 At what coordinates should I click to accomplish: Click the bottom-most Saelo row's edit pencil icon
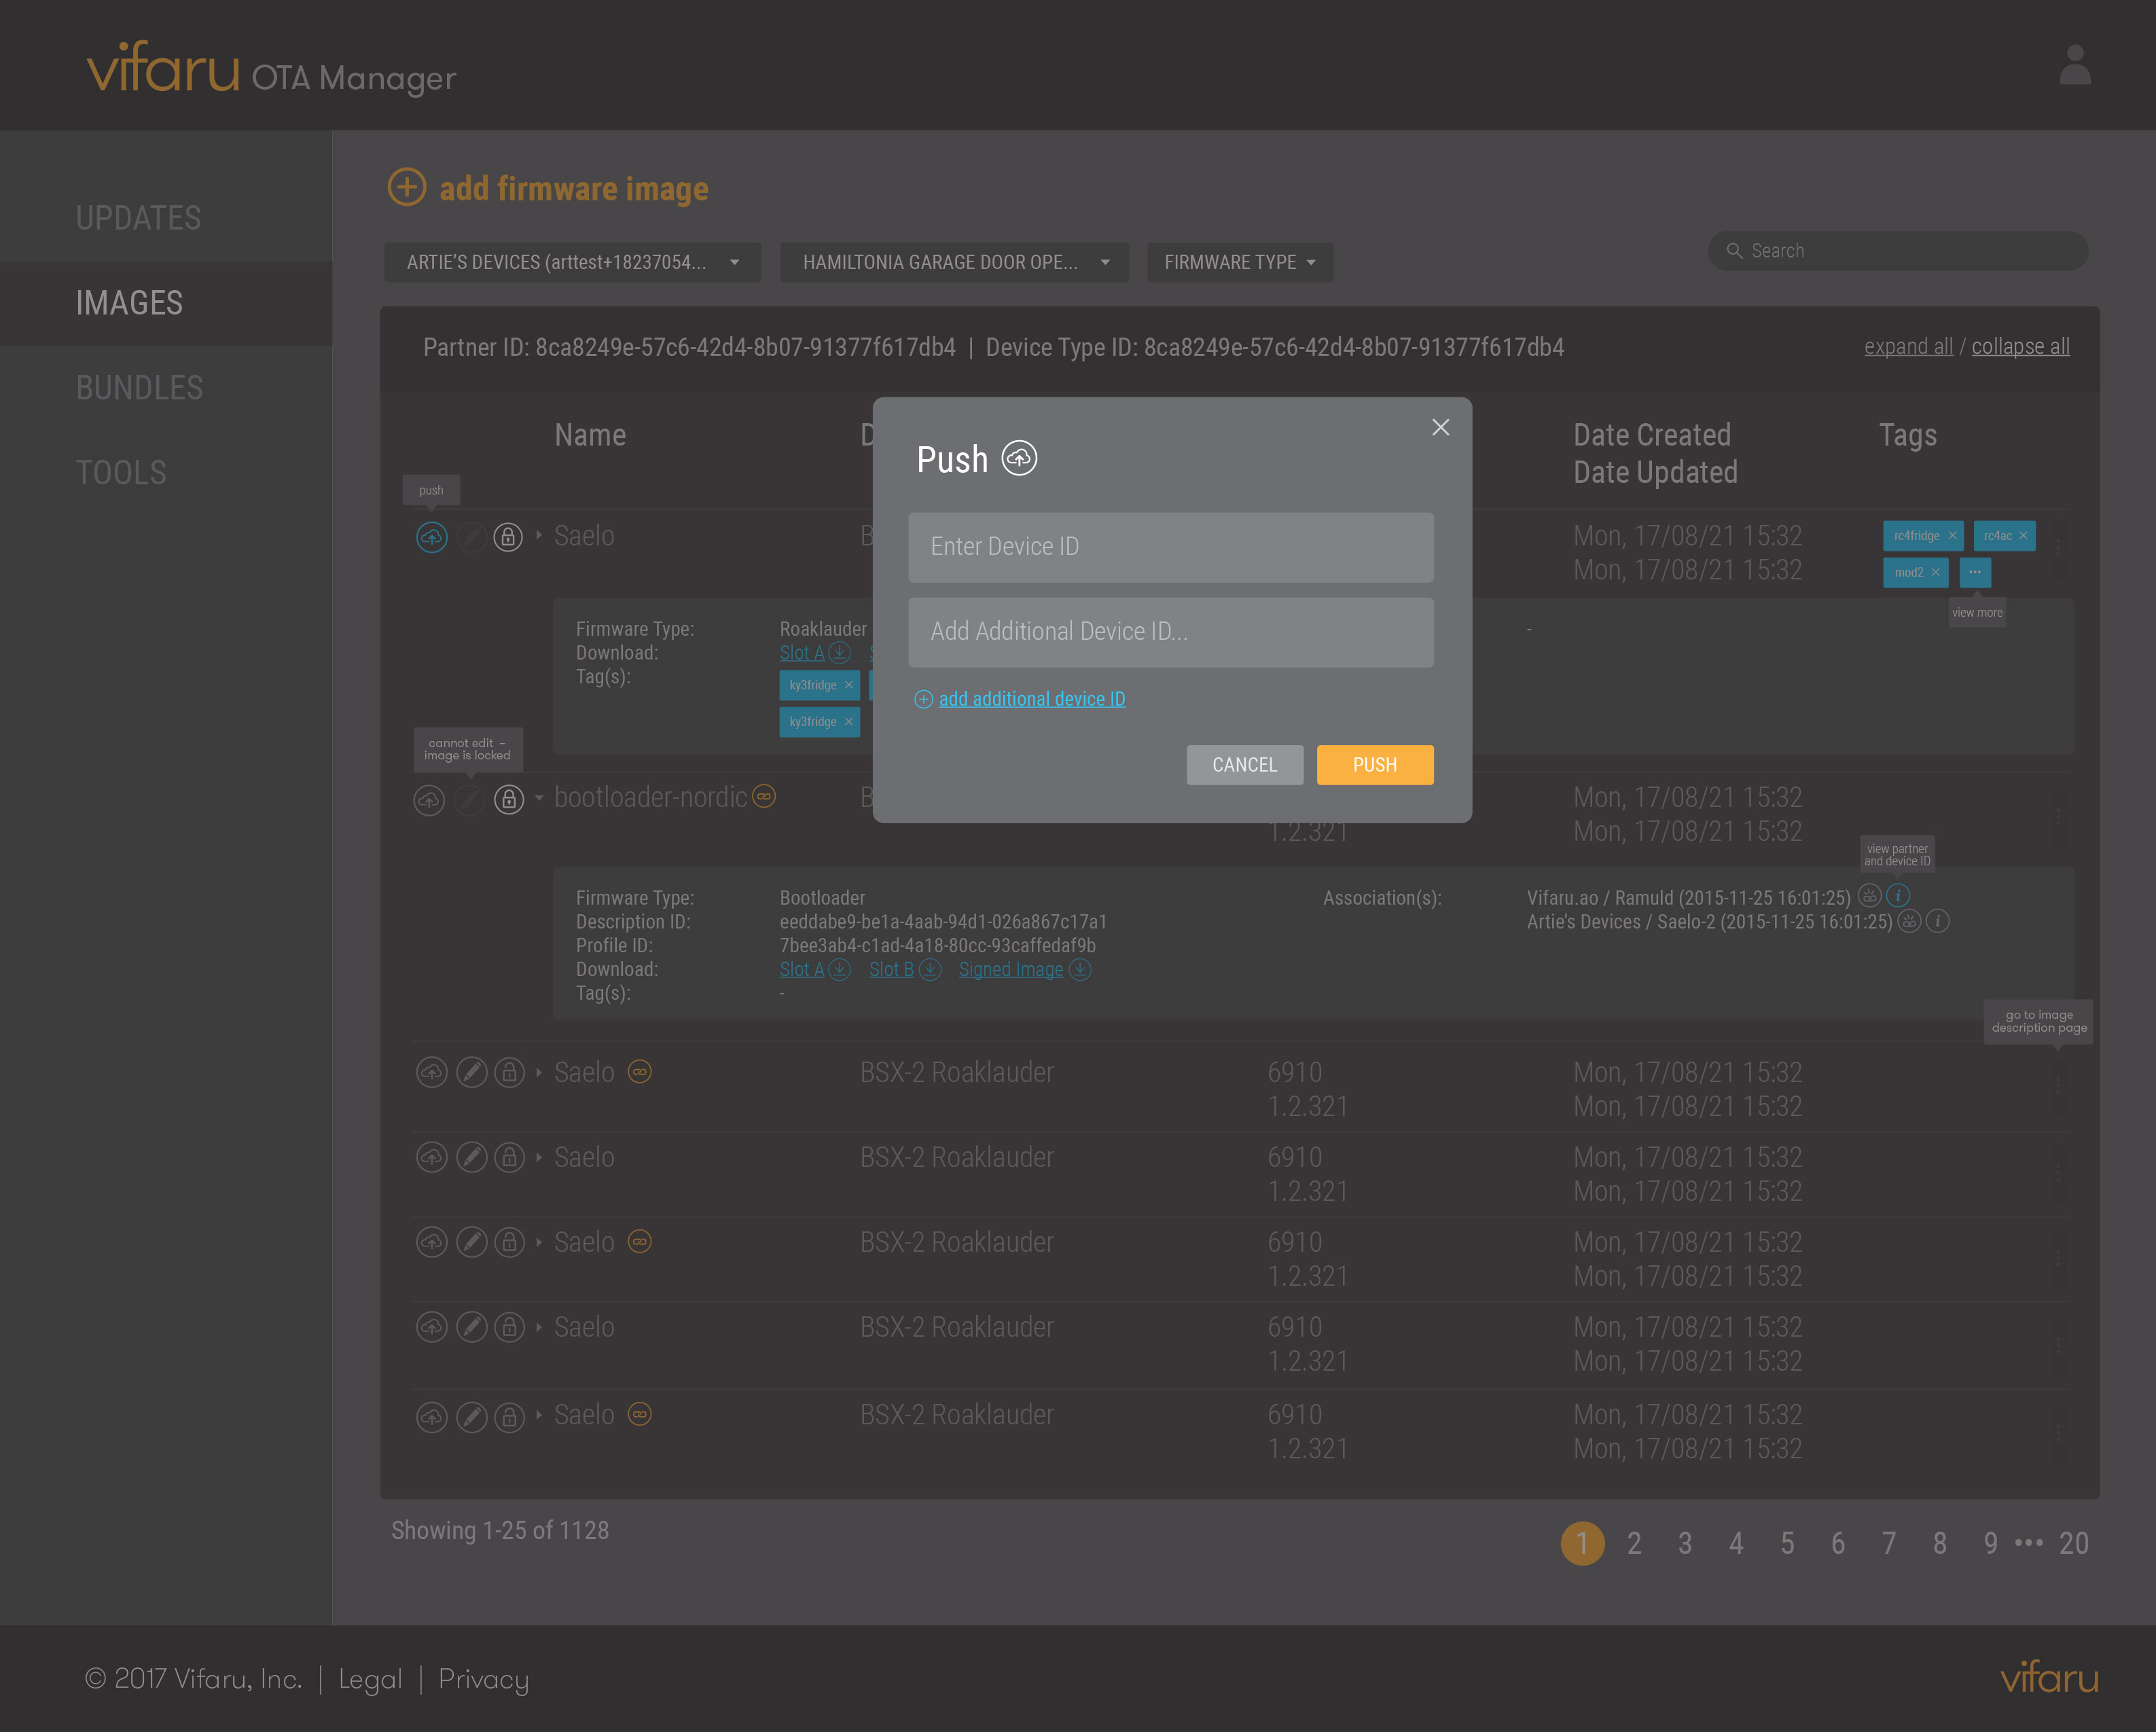coord(471,1417)
